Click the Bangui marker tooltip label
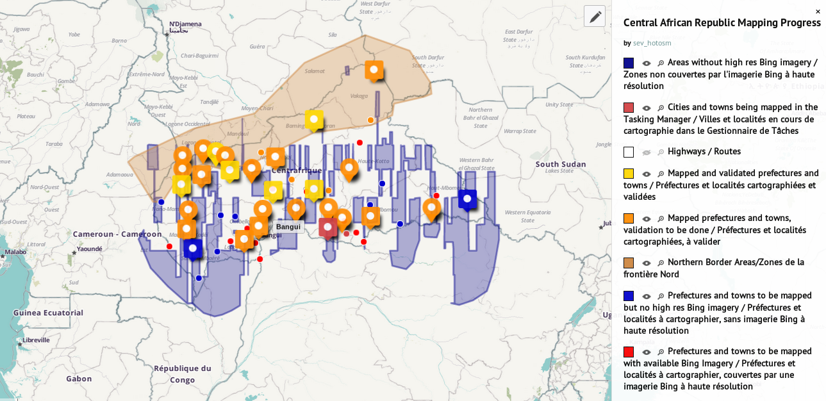Screen dimensions: 826x401 coord(288,227)
